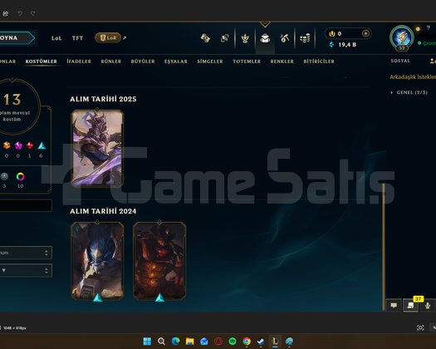Image resolution: width=436 pixels, height=349 pixels.
Task: Open the filter dropdown ending in 'num'
Action: click(x=26, y=253)
